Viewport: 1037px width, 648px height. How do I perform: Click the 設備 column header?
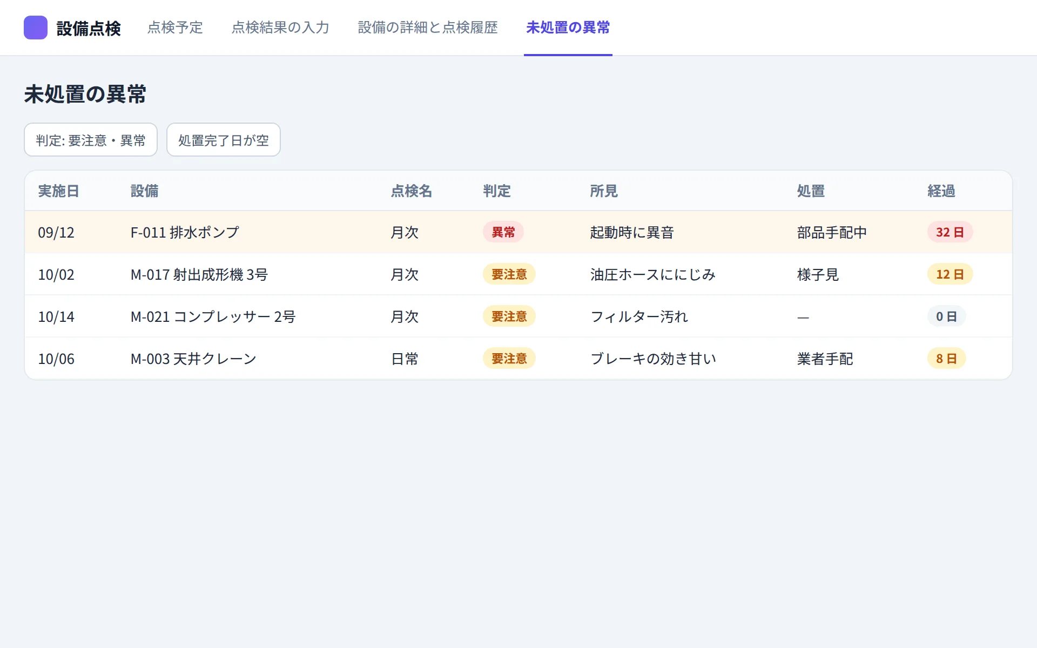coord(144,191)
